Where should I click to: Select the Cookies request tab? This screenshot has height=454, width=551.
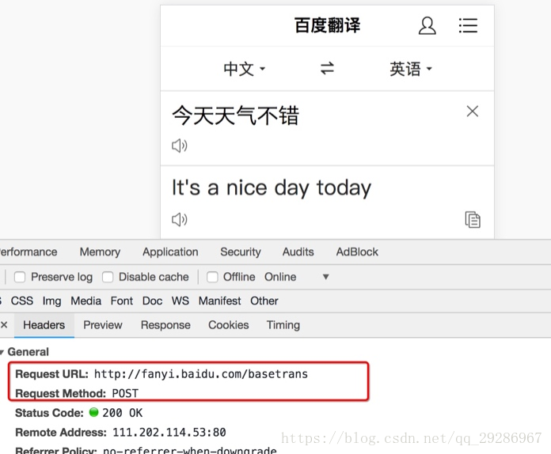pos(229,325)
